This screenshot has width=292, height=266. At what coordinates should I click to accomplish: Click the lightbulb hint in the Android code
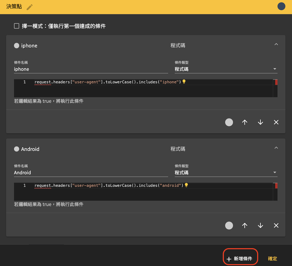point(186,185)
